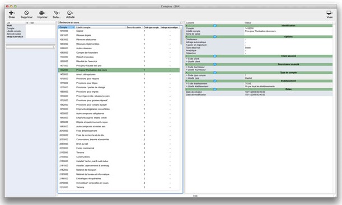
Task: Sort by Code type compte column header
Action: coord(151,27)
